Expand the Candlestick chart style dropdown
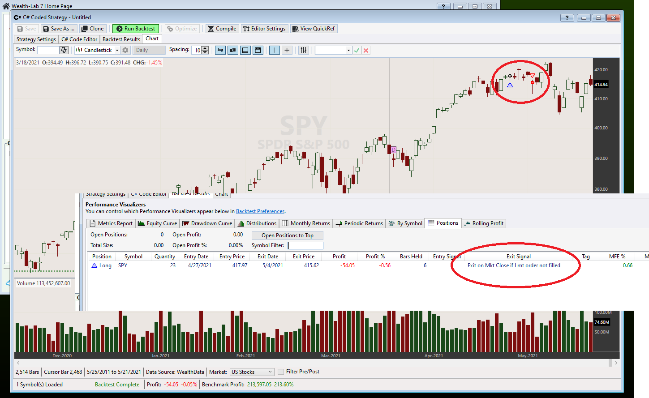This screenshot has width=649, height=398. point(117,50)
